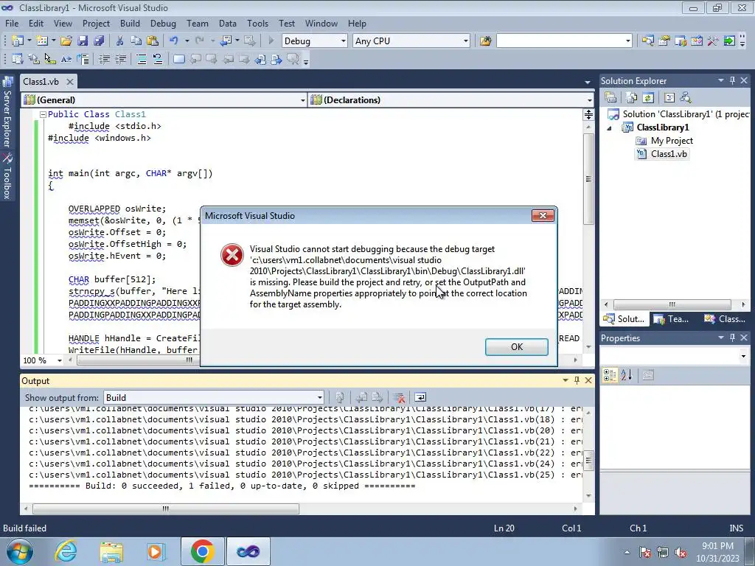Toggle auto-hide pin on Properties panel
The image size is (755, 566).
732,338
